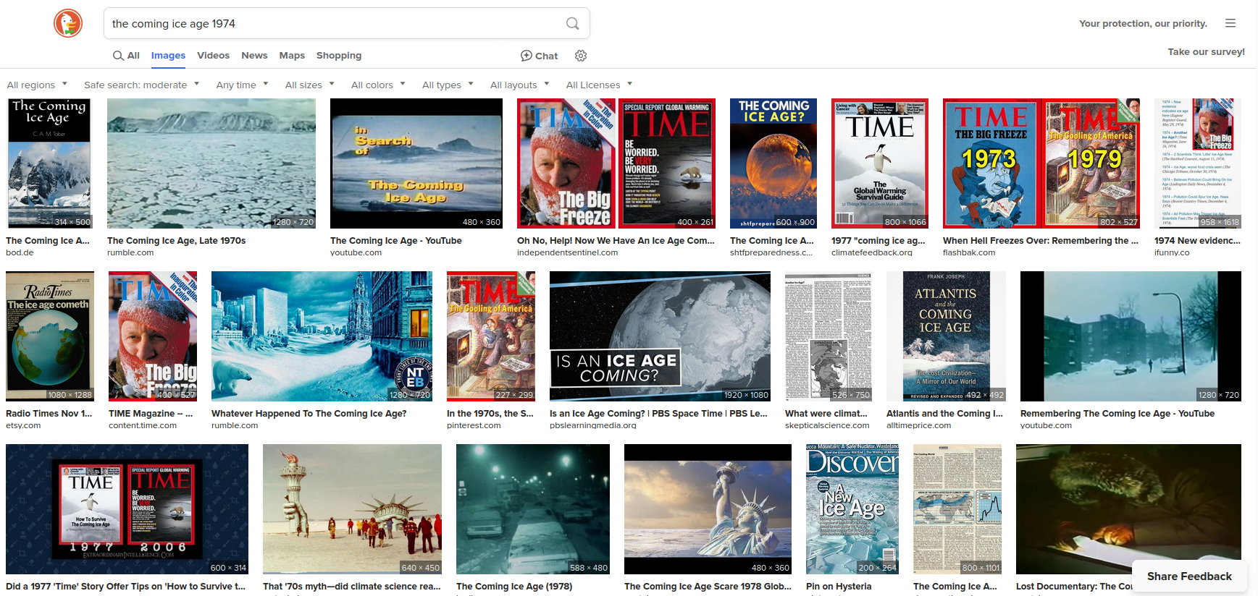Expand the Any time filter
Screen dimensions: 1258x596
pyautogui.click(x=242, y=85)
